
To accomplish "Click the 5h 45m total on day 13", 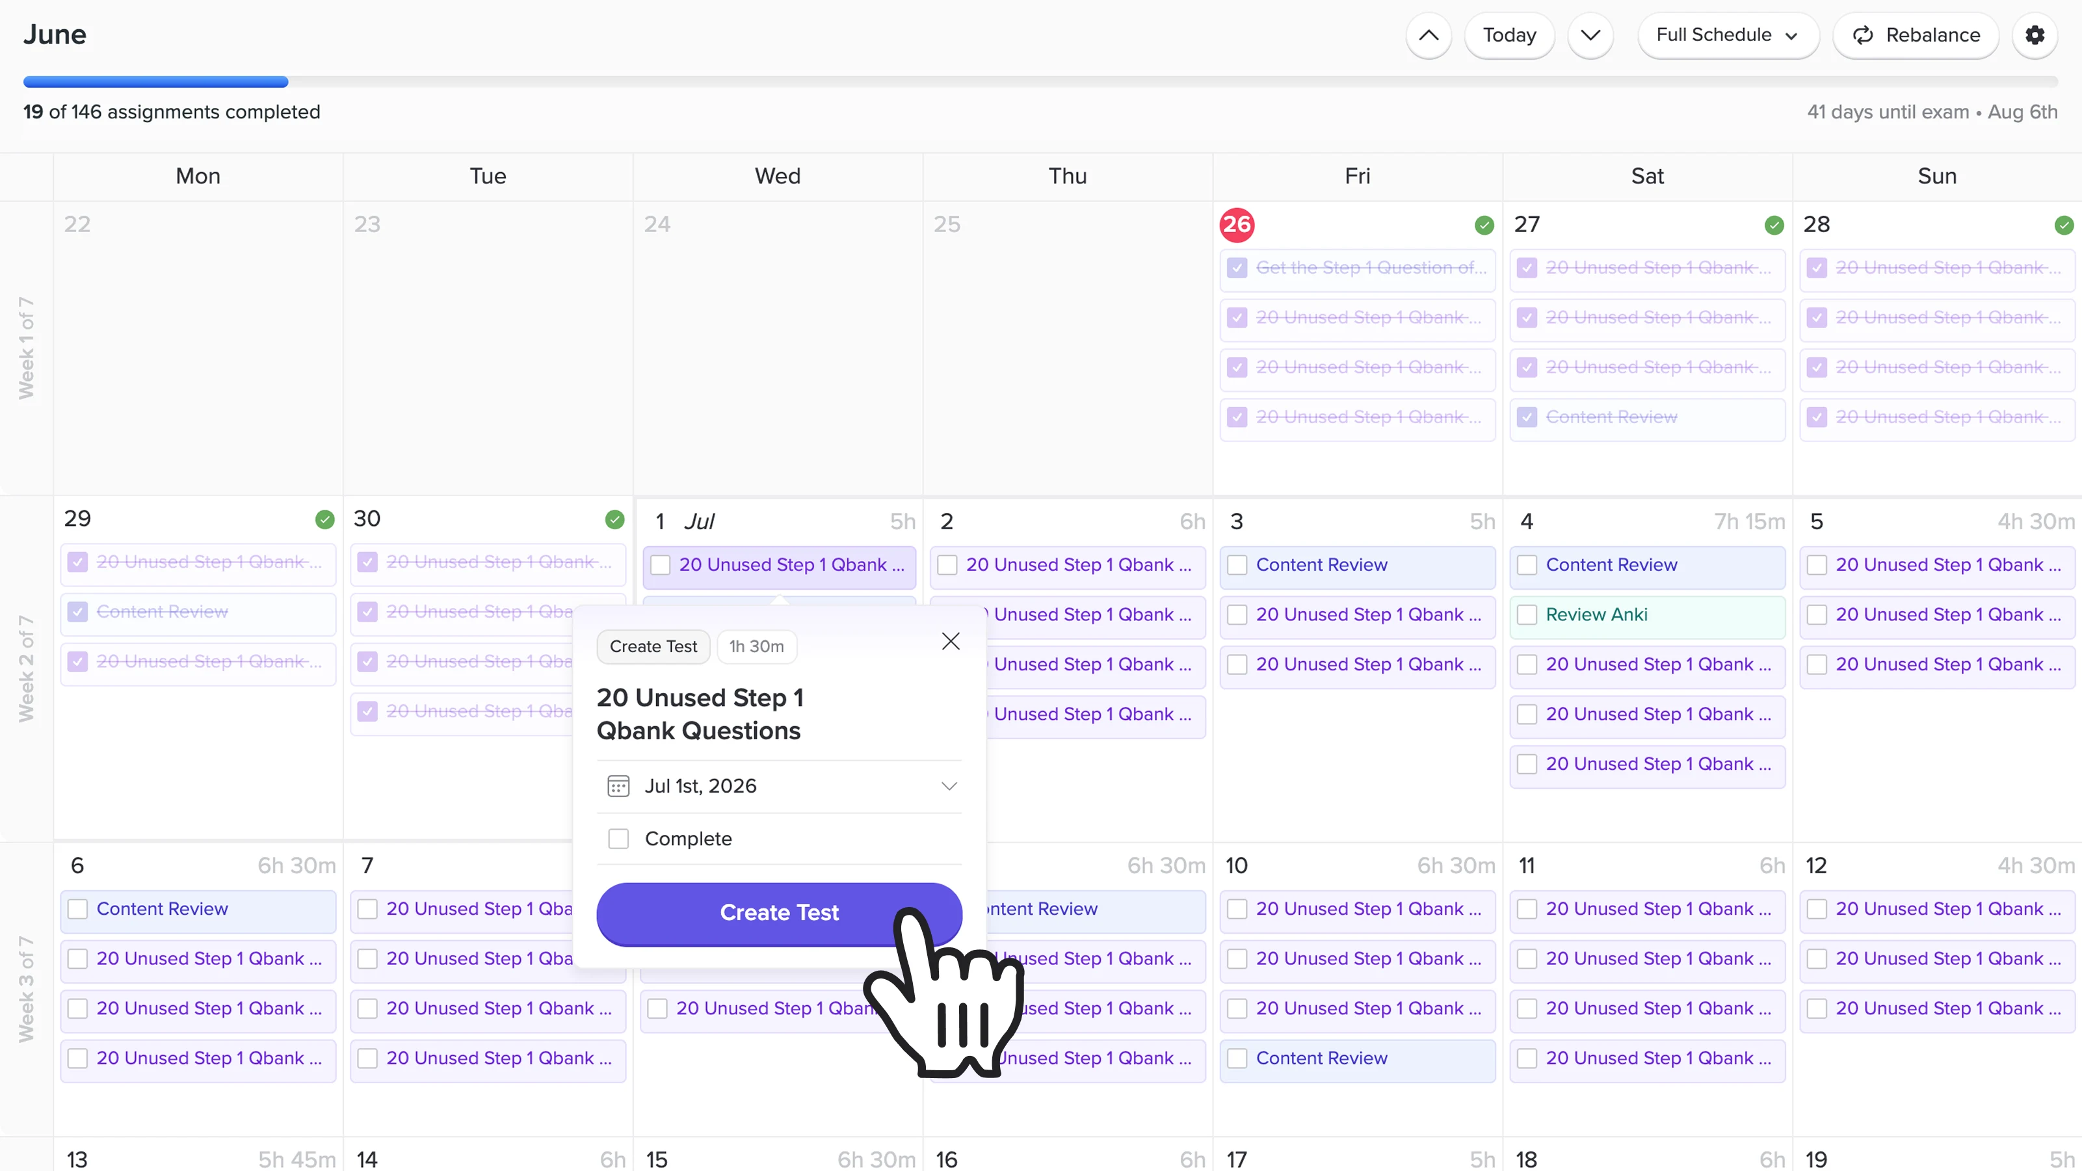I will tap(296, 1160).
